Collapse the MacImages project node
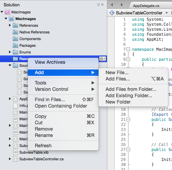Image resolution: width=172 pixels, height=170 pixels. pos(6,18)
